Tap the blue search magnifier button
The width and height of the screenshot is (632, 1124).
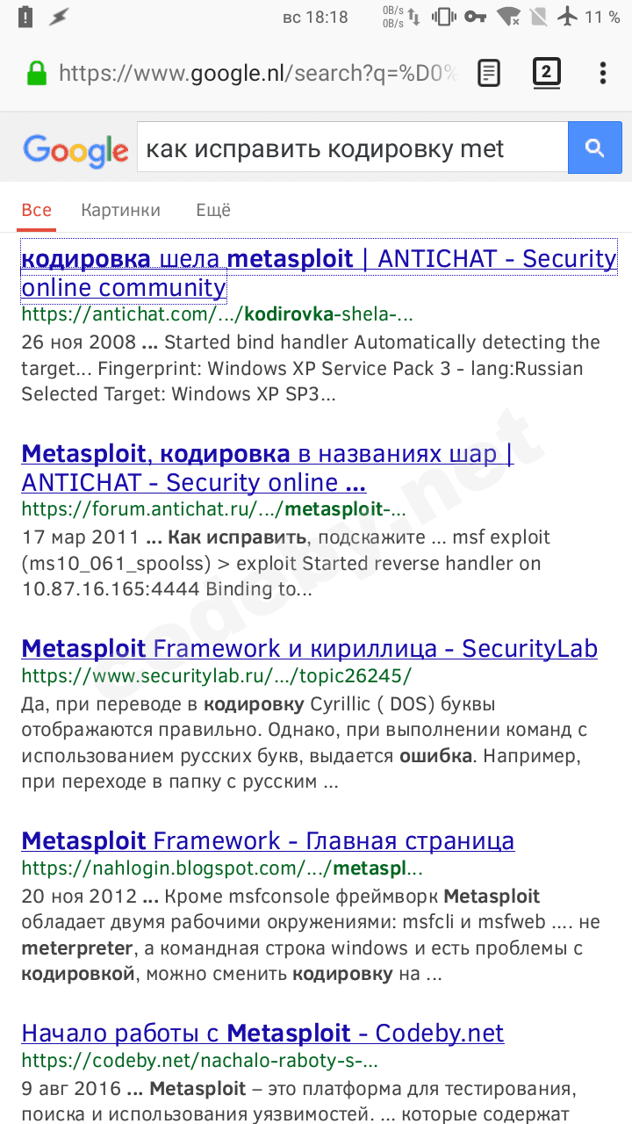594,148
